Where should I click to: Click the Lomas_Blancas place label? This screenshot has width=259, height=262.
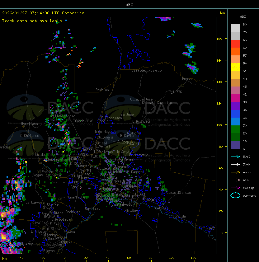pos(178,193)
